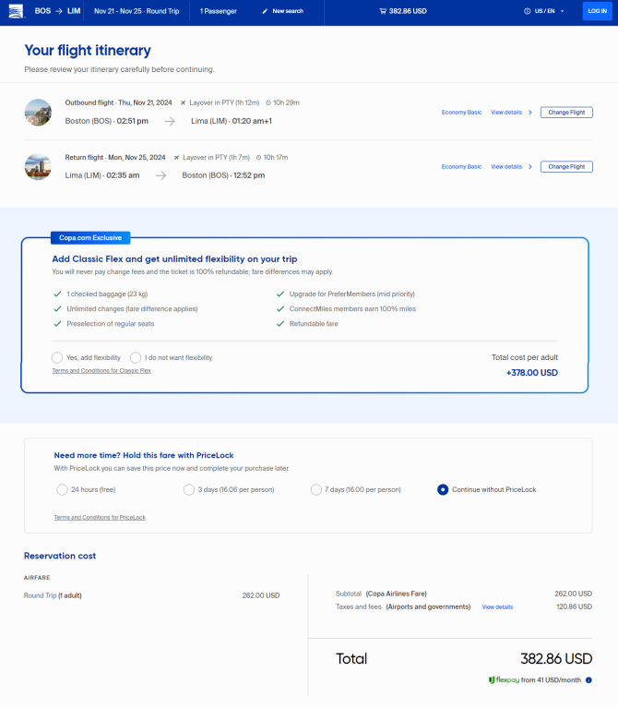This screenshot has height=708, width=618.
Task: Click the outbound flight destination thumbnail
Action: [38, 113]
